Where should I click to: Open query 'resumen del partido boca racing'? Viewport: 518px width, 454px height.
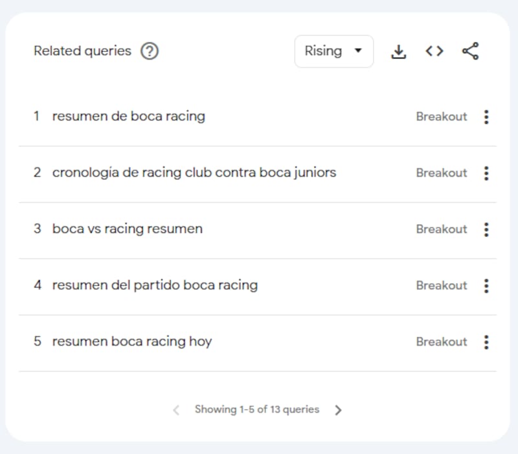[155, 285]
